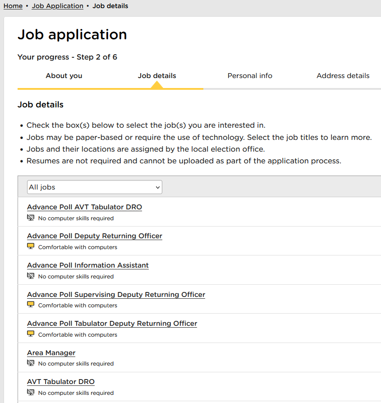Click the yellow monitor icon under Advance Poll Supervising Deputy Returning Officer

[31, 305]
